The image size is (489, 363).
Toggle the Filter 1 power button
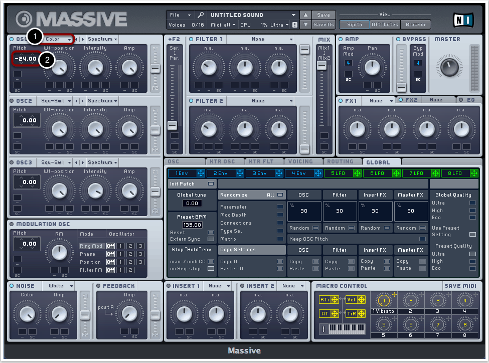(x=191, y=39)
